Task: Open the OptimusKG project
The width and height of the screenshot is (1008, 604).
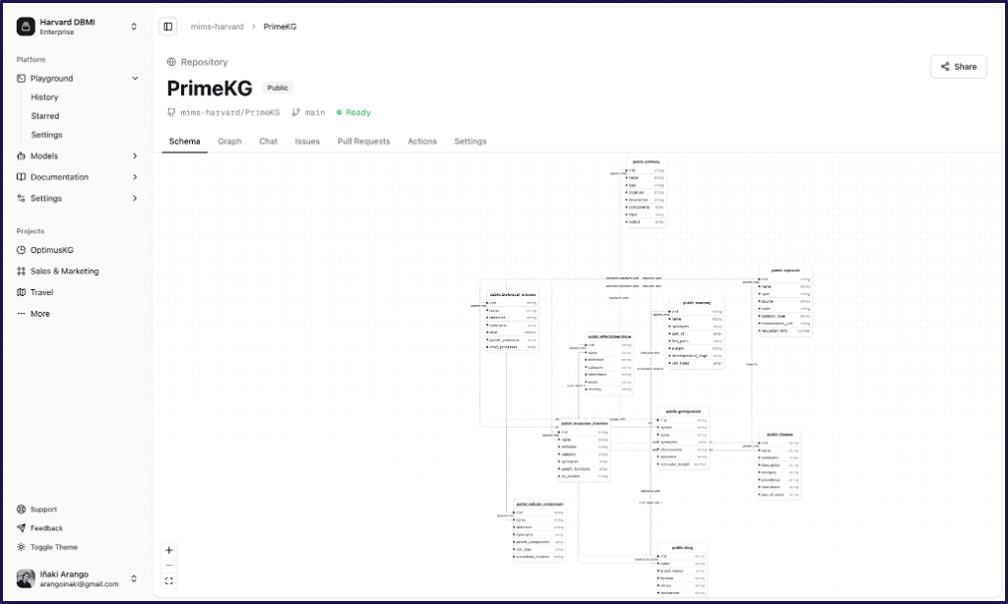Action: [x=54, y=250]
